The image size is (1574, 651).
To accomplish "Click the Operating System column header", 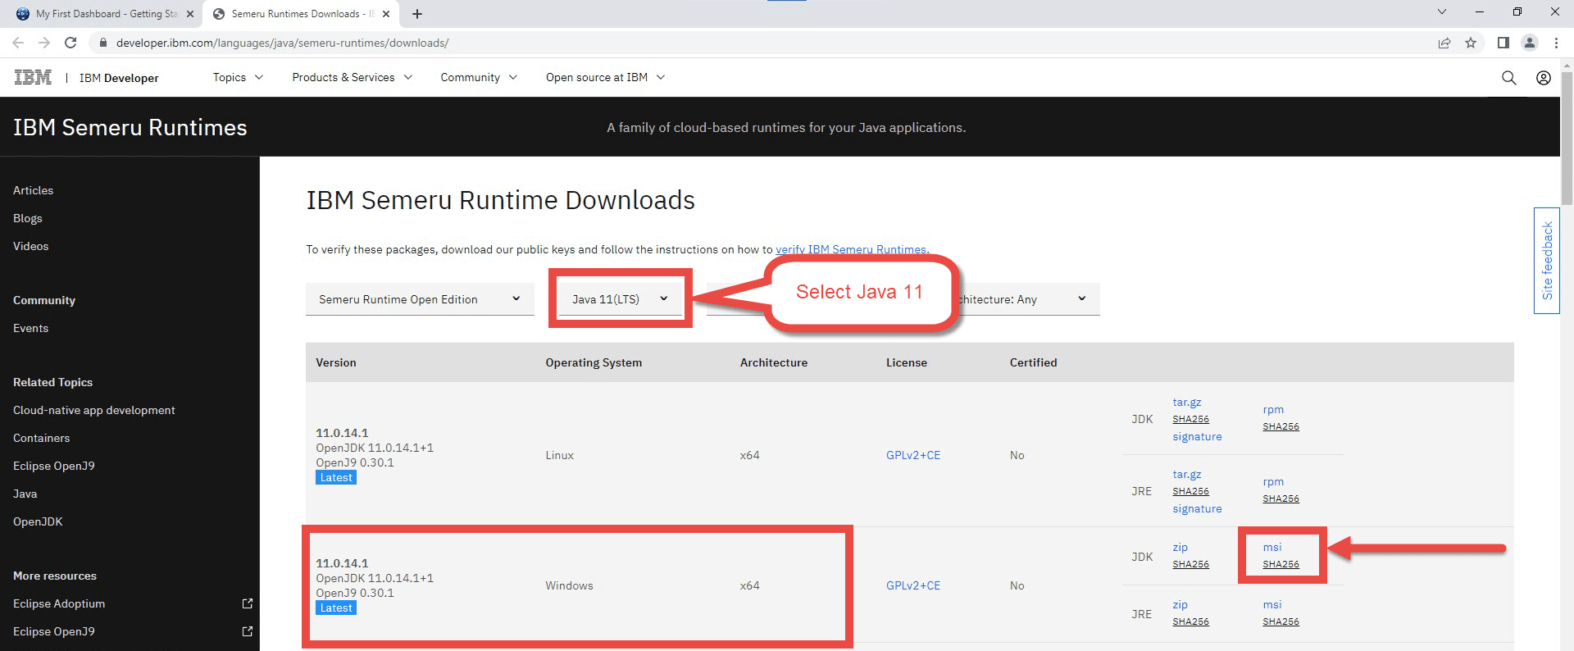I will click(594, 362).
